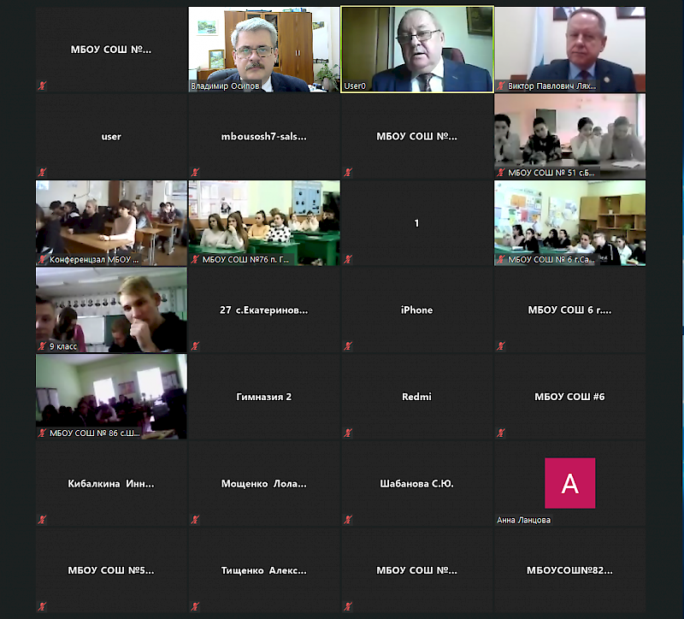Select Владимир Осипов's video tile
684x619 pixels.
(x=264, y=49)
